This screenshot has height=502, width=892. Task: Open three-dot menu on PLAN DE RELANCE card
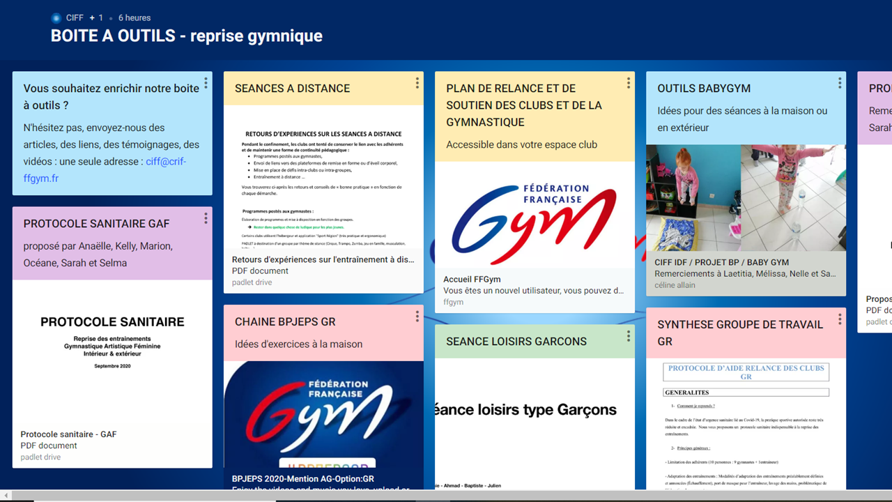(x=629, y=83)
